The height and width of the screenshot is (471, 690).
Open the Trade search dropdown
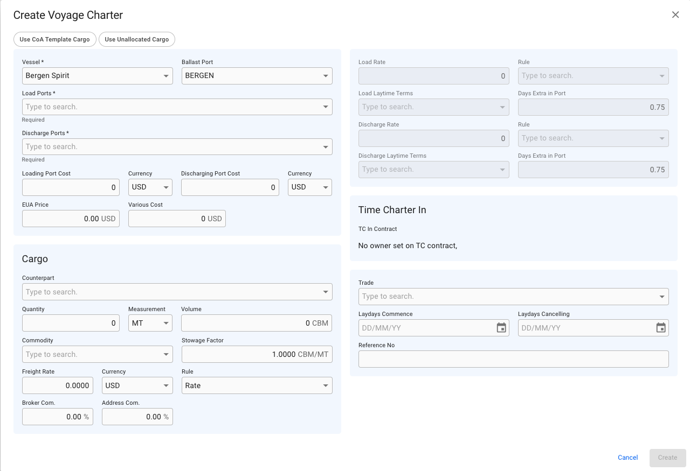pos(661,297)
